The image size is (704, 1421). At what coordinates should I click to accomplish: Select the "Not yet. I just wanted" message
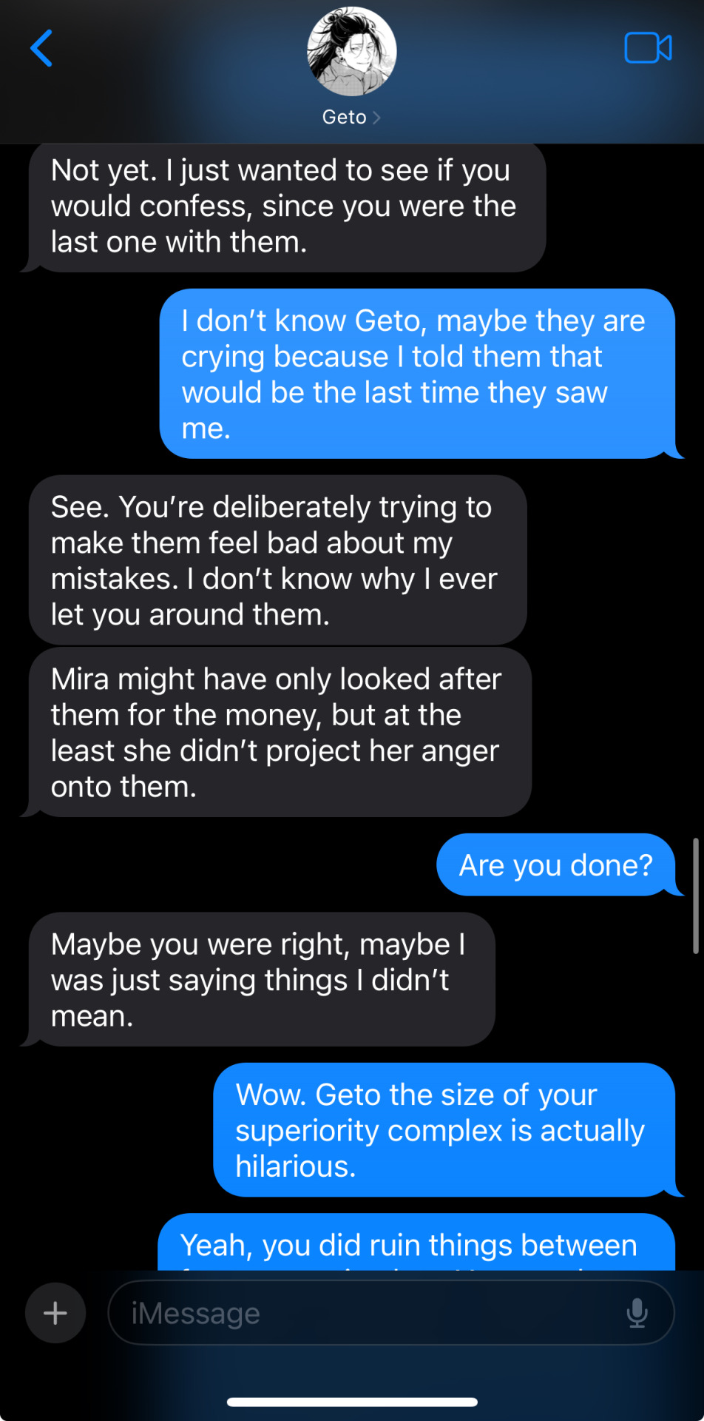287,206
